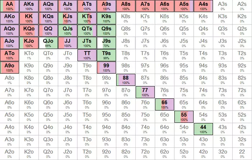This screenshot has height=160, width=252.
Task: Select the J9s cell showing 70%
Action: tap(106, 43)
